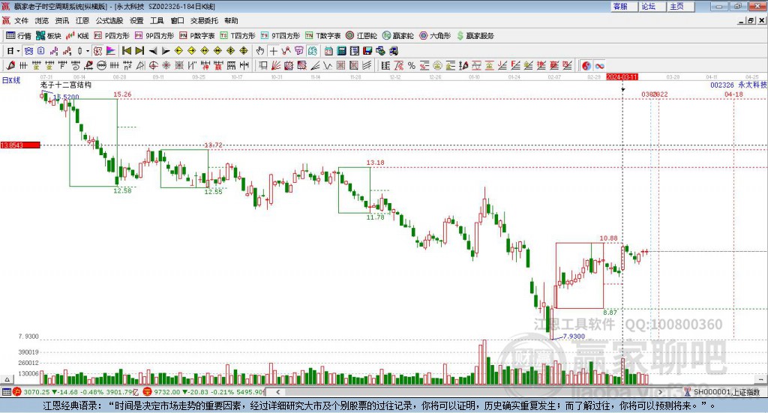The image size is (768, 413).
Task: Launch the 江恩轮 Gann wheel
Action: (x=361, y=36)
